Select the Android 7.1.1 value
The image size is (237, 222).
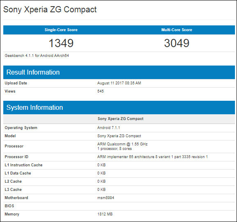(109, 128)
